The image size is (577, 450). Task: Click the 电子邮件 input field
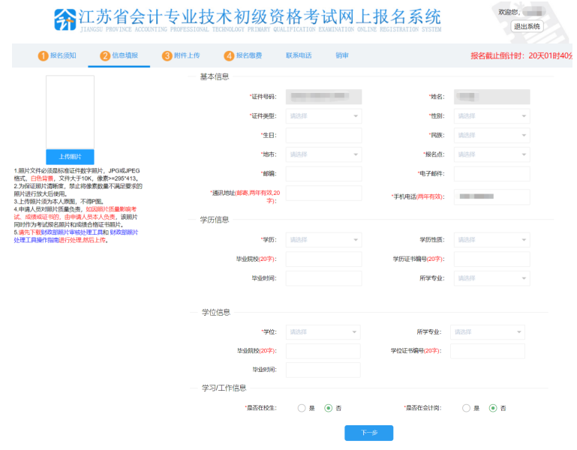pos(491,174)
